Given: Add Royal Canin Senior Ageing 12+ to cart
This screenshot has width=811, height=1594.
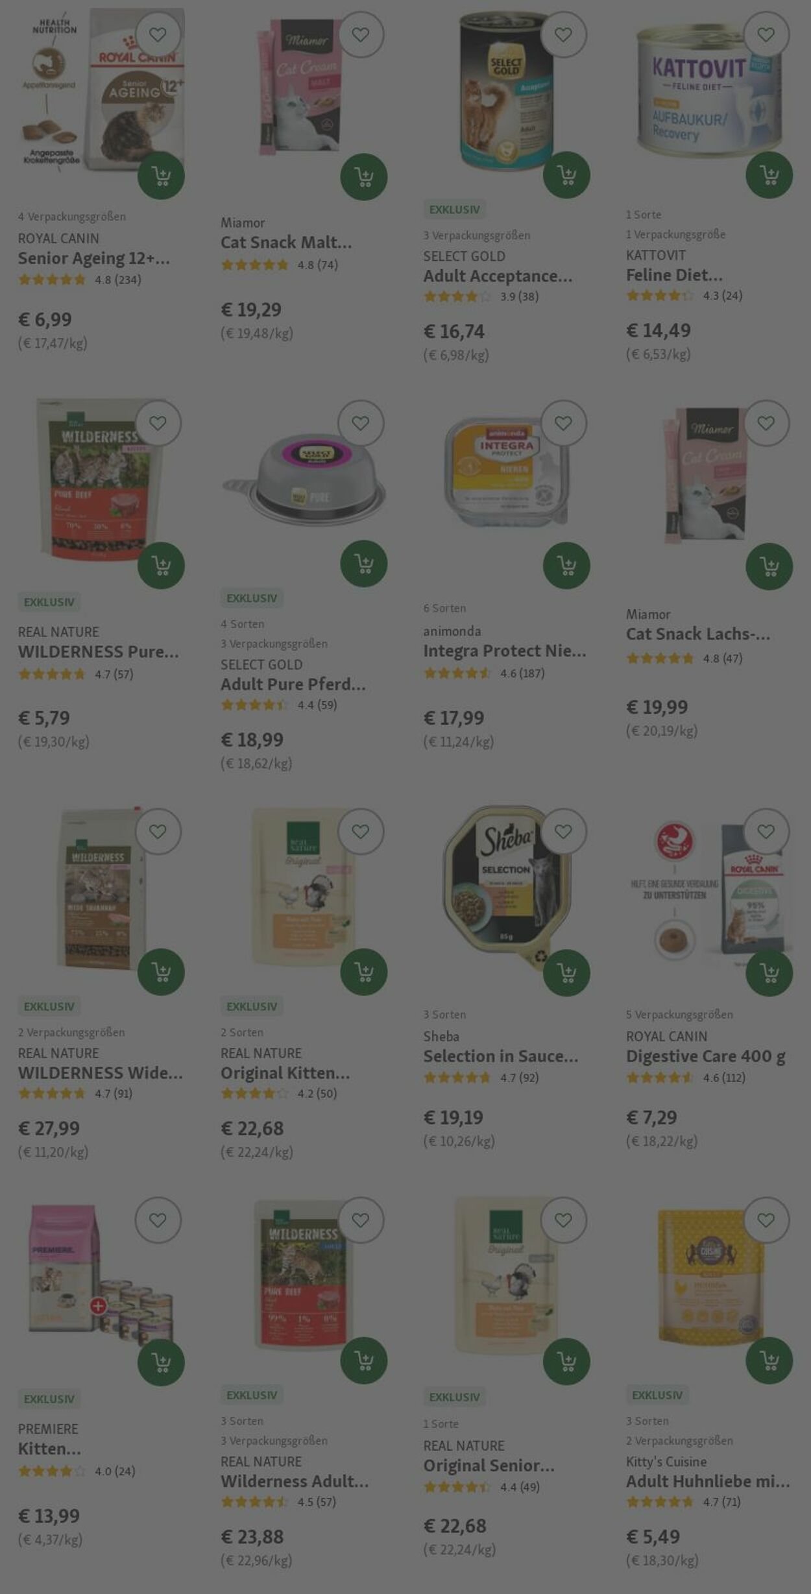Looking at the screenshot, I should tap(161, 175).
